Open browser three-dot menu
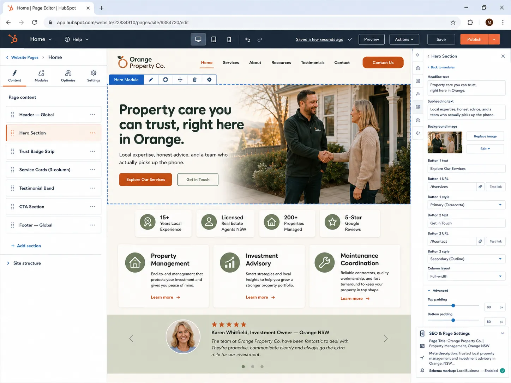The height and width of the screenshot is (383, 511). (503, 22)
